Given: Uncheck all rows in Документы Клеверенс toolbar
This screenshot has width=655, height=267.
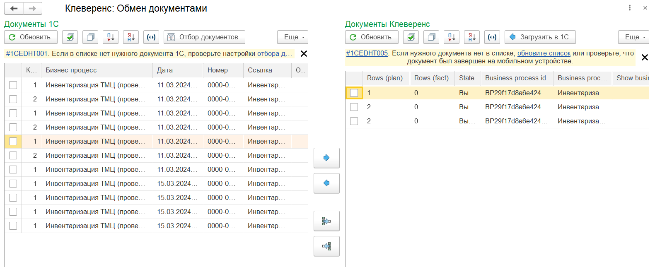Looking at the screenshot, I should (x=431, y=37).
